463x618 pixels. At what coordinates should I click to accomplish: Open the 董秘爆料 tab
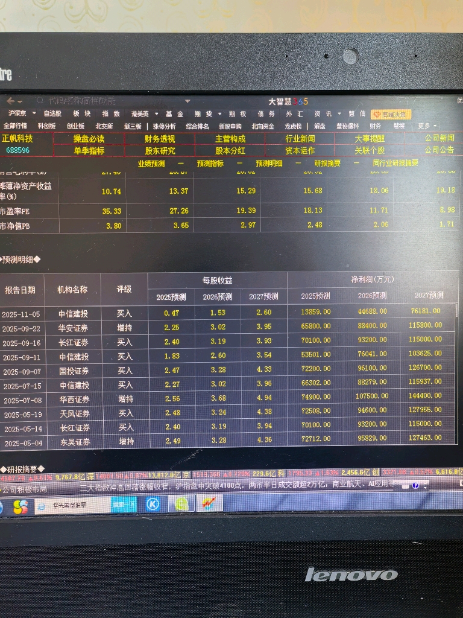coord(347,126)
